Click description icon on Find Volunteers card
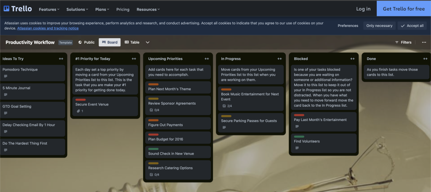 tap(297, 148)
